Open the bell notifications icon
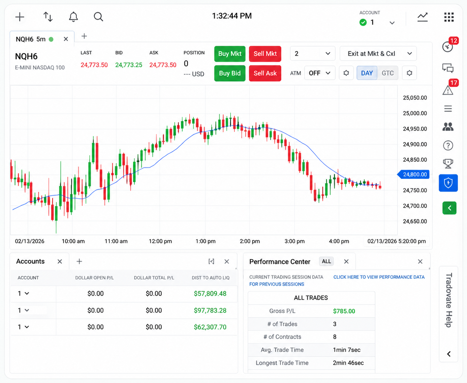The image size is (467, 383). pos(73,17)
